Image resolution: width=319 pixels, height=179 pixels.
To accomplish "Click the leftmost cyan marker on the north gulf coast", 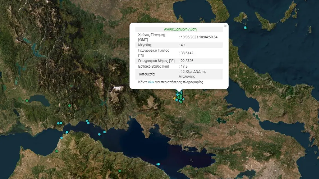I will [58, 123].
